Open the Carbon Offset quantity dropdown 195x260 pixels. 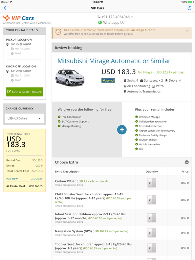pyautogui.click(x=152, y=183)
